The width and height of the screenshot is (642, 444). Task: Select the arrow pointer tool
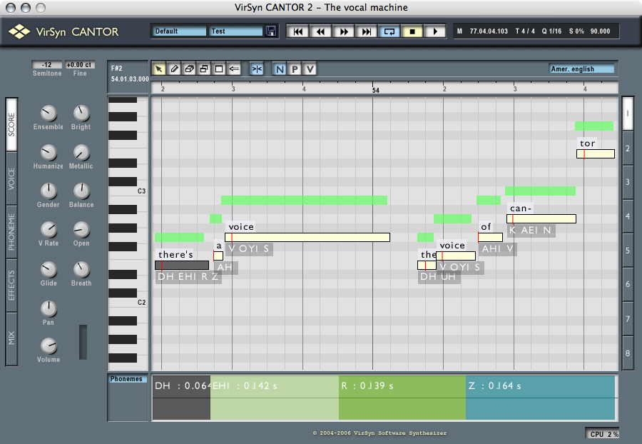click(159, 69)
